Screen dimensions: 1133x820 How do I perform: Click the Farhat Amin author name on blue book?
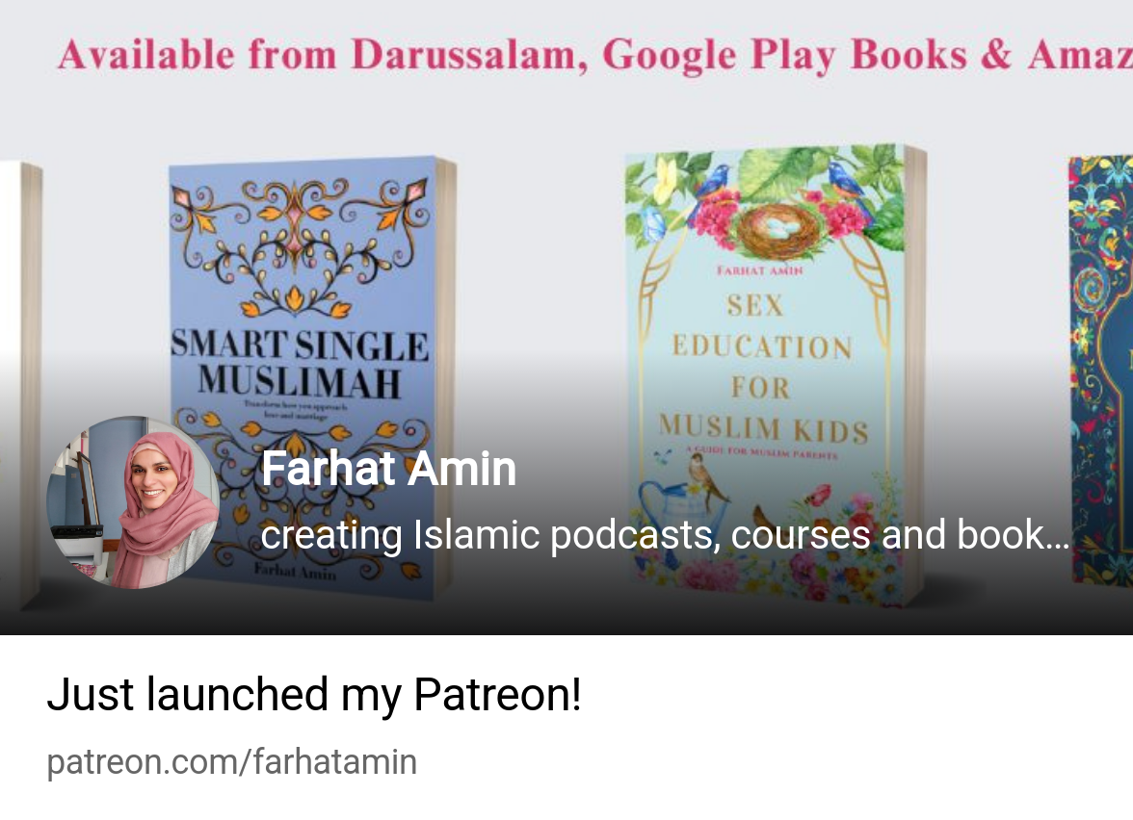pyautogui.click(x=295, y=572)
